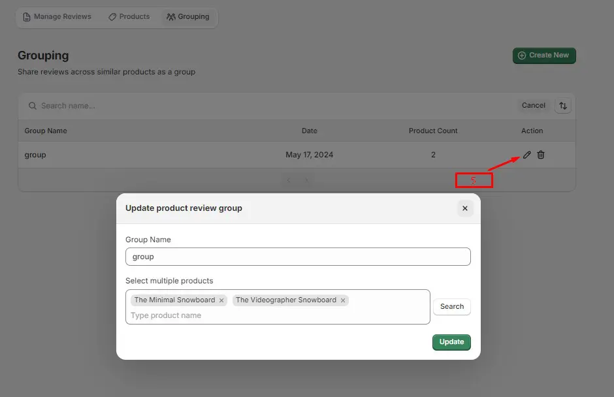Click the sort arrows icon button
Screen dimensions: 614x397
[x=563, y=106]
